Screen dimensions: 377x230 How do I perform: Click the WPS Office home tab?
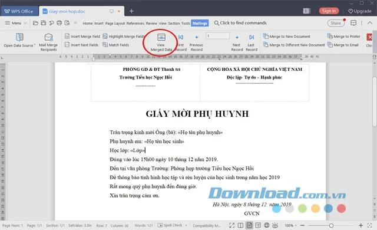tap(19, 11)
